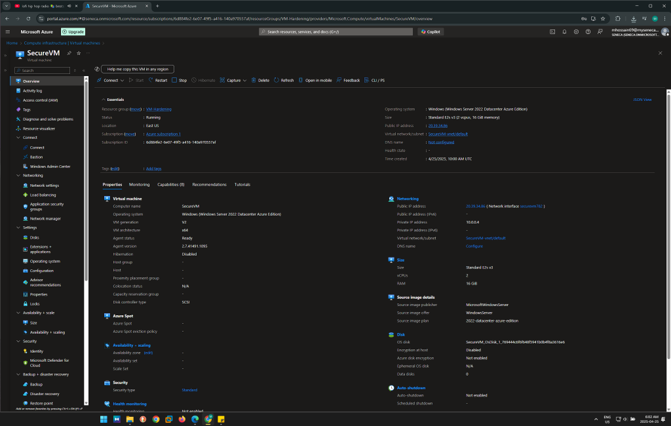Viewport: 671px width, 426px height.
Task: Open Cloud Shell from the top bar
Action: (x=552, y=31)
